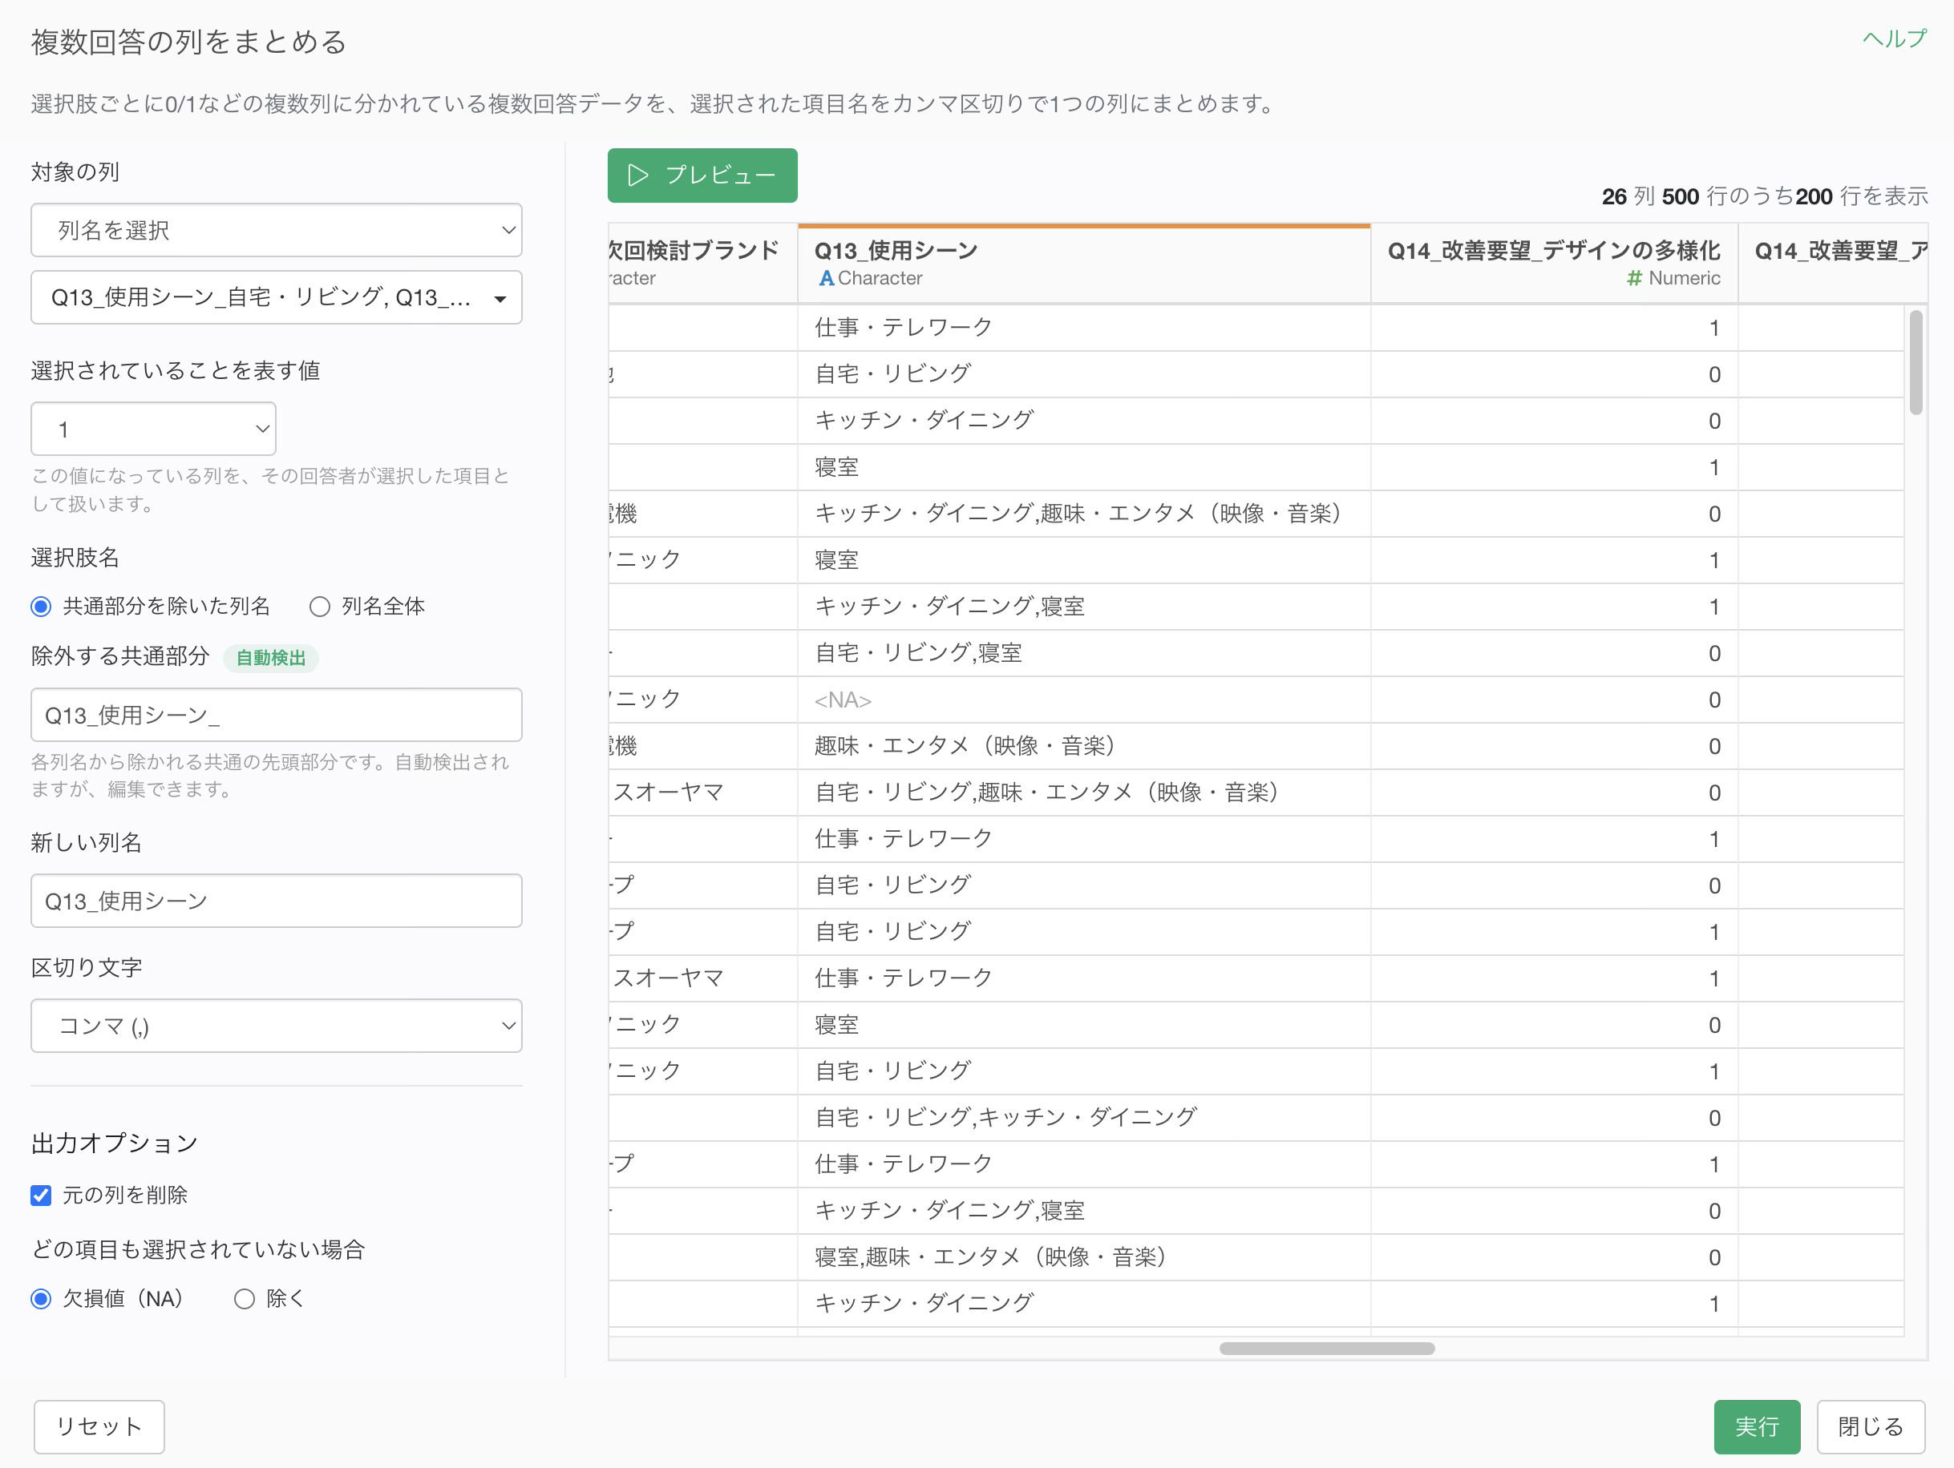
Task: Click the play triangle icon on プレビュー
Action: click(x=637, y=175)
